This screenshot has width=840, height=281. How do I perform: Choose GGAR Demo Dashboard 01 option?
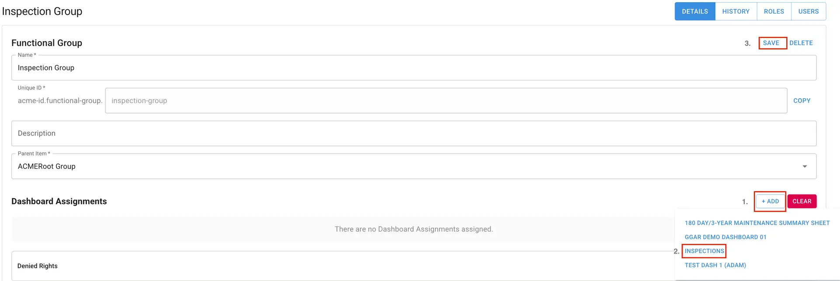click(x=725, y=237)
